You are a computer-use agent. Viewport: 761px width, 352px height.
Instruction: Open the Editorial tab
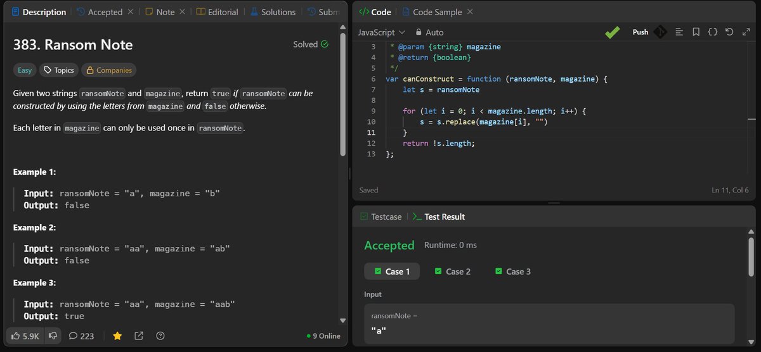click(x=217, y=12)
